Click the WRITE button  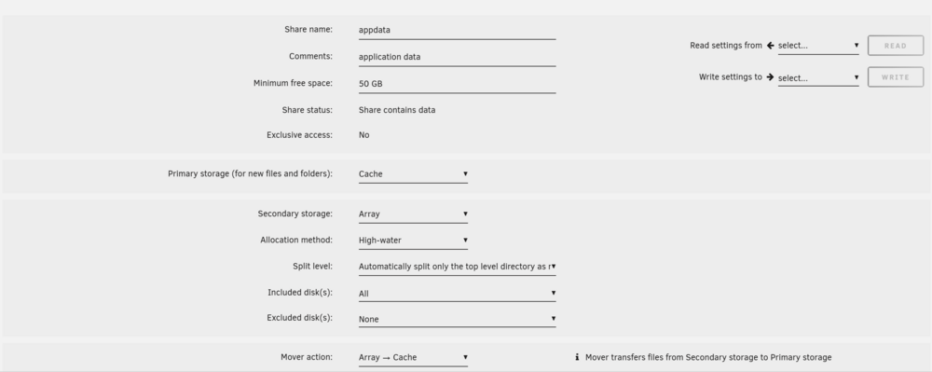[x=895, y=77]
